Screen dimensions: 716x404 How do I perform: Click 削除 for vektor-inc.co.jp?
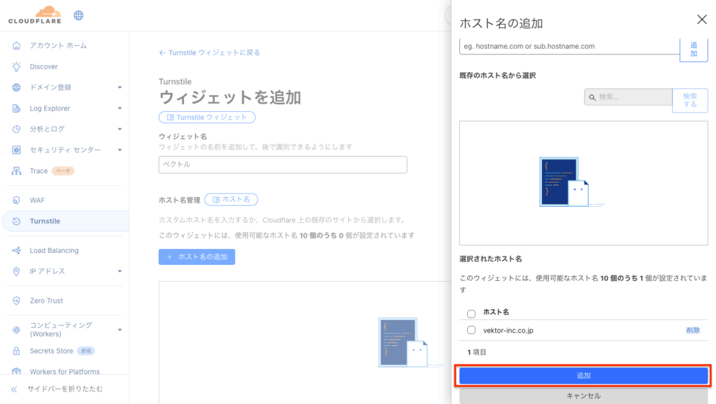click(693, 331)
